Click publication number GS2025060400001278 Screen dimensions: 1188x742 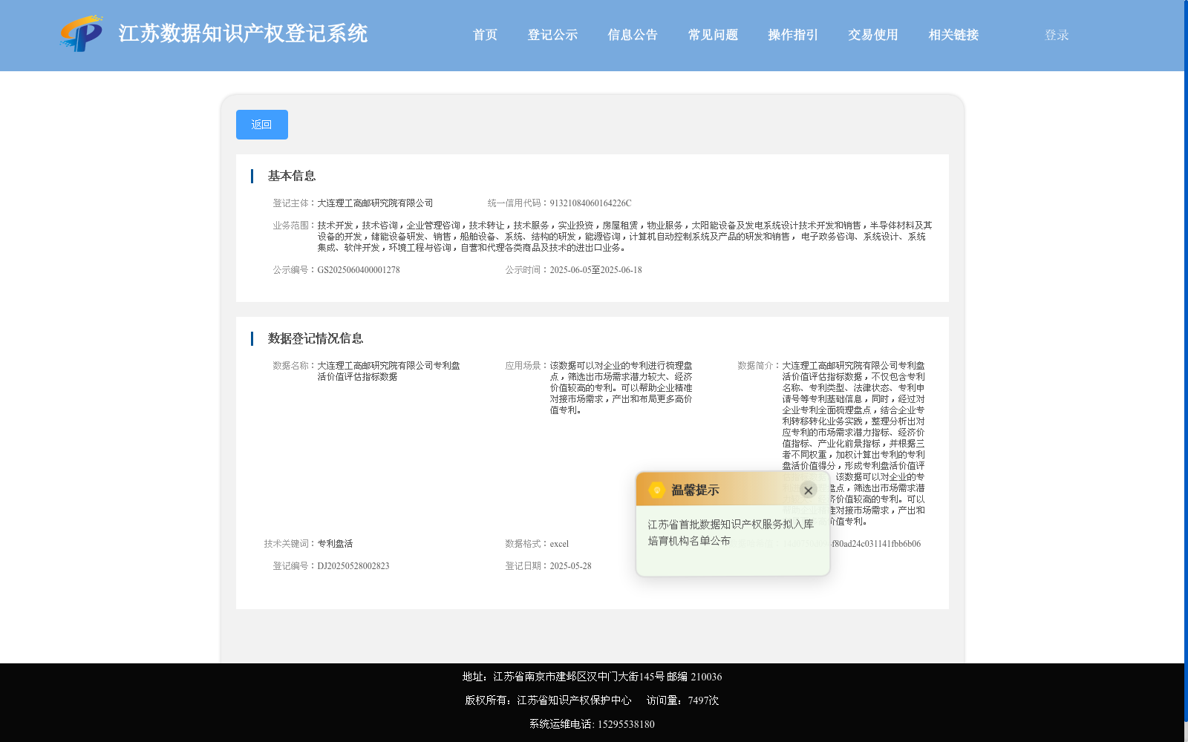(x=359, y=270)
